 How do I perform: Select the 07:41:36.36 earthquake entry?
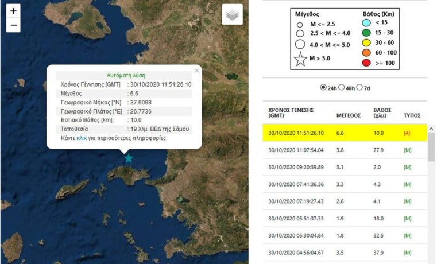pyautogui.click(x=345, y=184)
